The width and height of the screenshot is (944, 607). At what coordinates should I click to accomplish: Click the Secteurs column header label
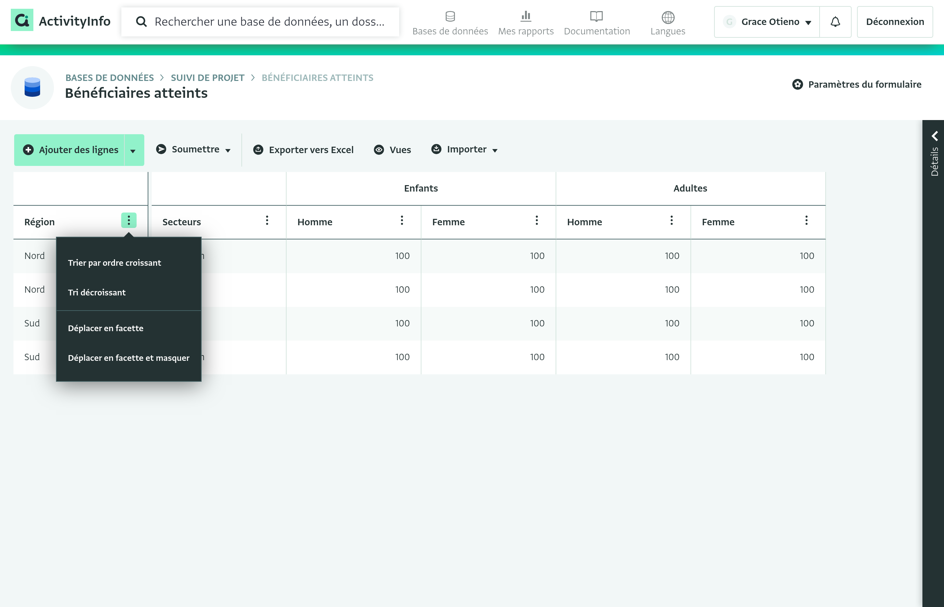point(182,222)
